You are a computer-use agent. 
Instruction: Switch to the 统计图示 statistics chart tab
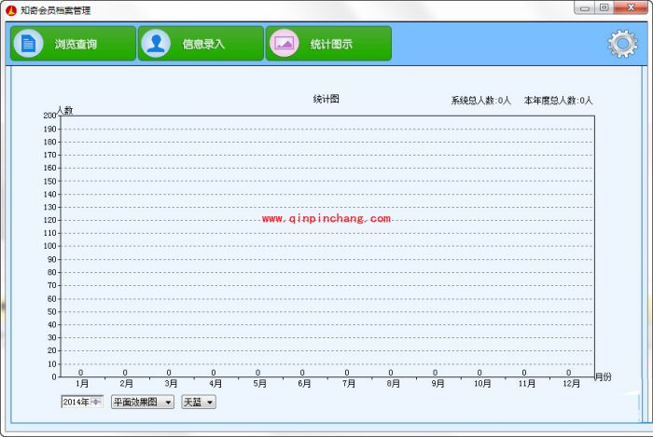tap(328, 43)
